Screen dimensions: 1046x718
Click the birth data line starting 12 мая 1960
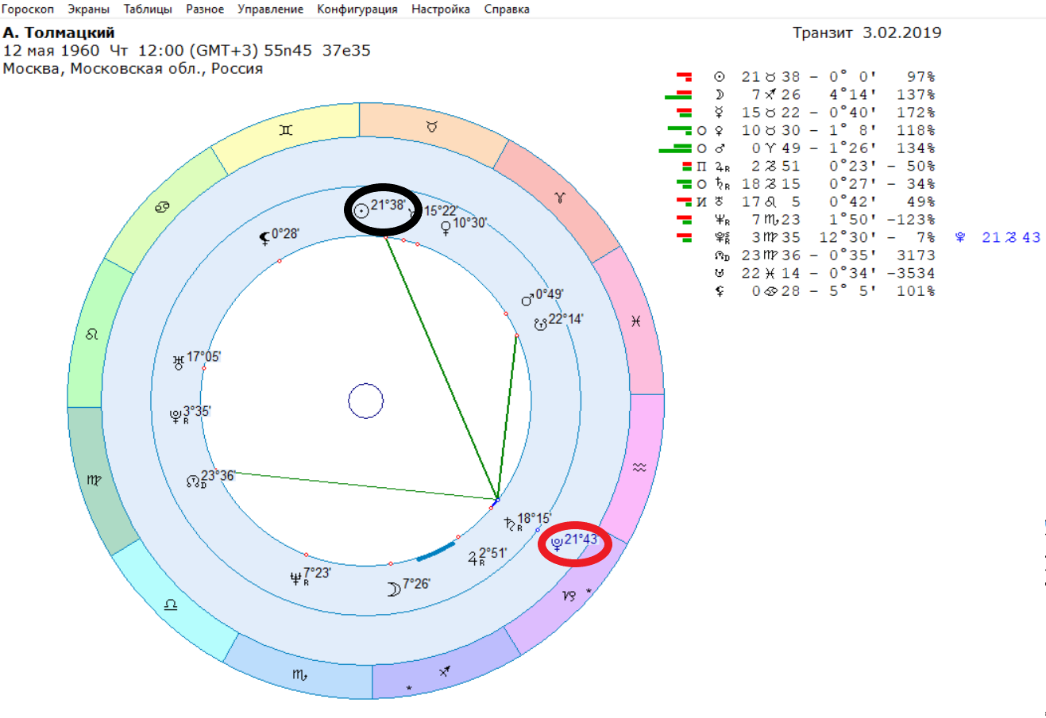(x=187, y=51)
